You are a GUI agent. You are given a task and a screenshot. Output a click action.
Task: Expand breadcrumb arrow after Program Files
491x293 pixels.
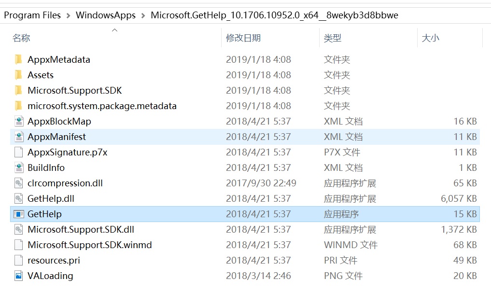[68, 15]
